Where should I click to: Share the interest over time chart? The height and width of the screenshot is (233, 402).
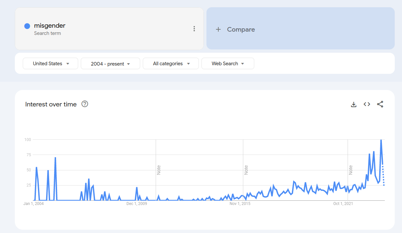[380, 104]
